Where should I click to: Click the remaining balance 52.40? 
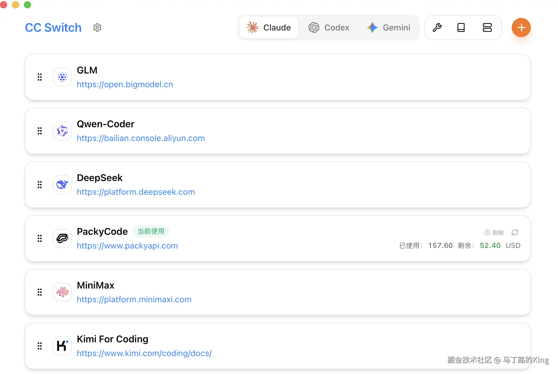490,246
